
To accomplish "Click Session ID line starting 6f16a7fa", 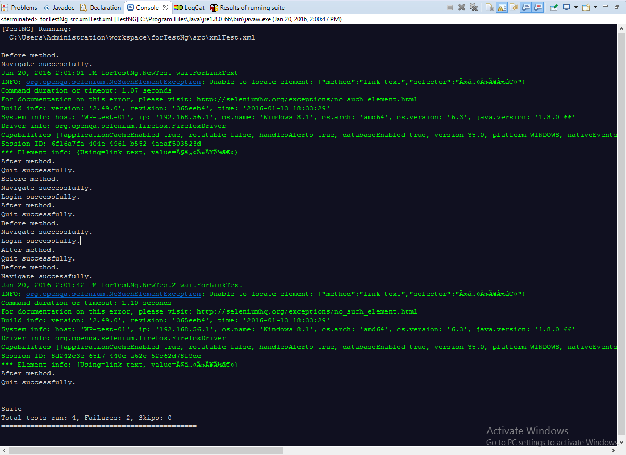I will pyautogui.click(x=101, y=144).
